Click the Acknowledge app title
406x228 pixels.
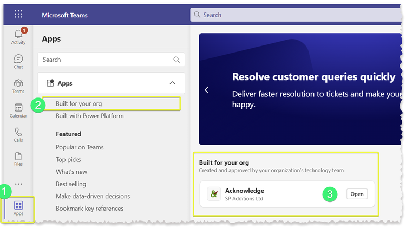tap(245, 191)
